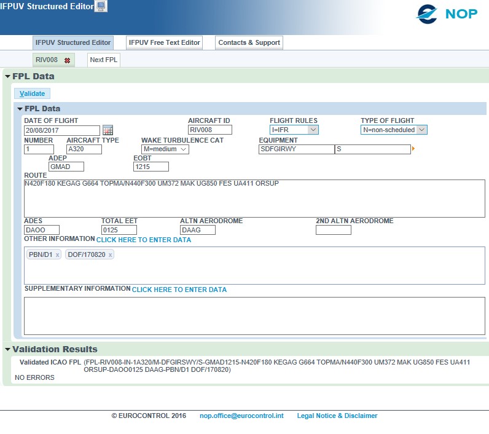Open the Contacts & Support tab
The height and width of the screenshot is (434, 489).
point(249,43)
